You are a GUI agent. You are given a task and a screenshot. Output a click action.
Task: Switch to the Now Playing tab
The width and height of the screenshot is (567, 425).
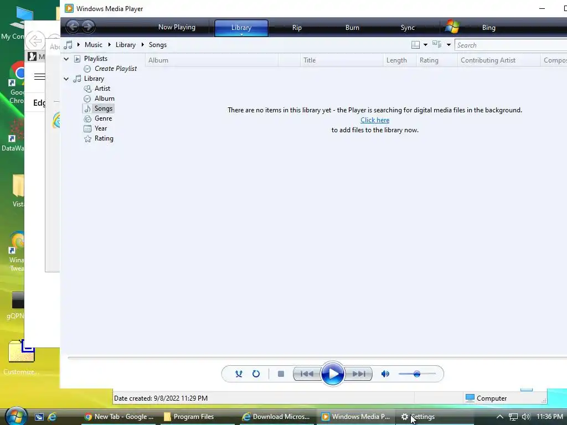point(177,27)
